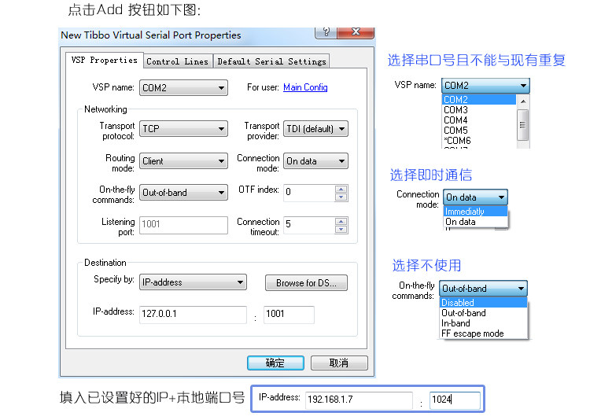Open the Specify by IP-address dropdown

[193, 282]
